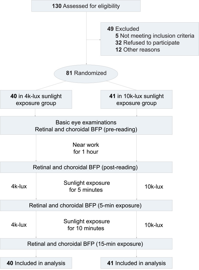The height and width of the screenshot is (270, 199).
Task: Click the 4k-lux label beside 5-minute exposure
Action: (x=18, y=187)
